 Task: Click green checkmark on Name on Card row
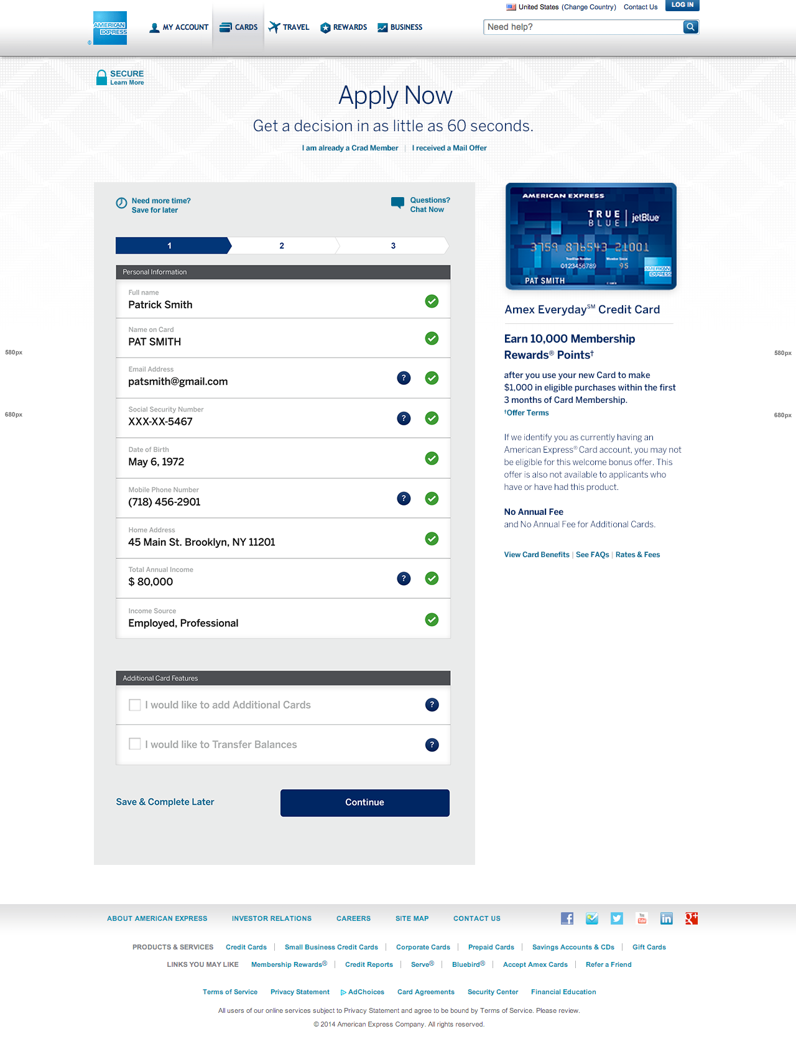pyautogui.click(x=432, y=338)
